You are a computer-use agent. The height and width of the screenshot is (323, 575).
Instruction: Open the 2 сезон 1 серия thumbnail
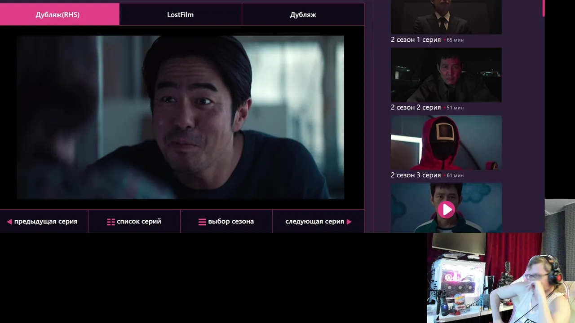[446, 17]
